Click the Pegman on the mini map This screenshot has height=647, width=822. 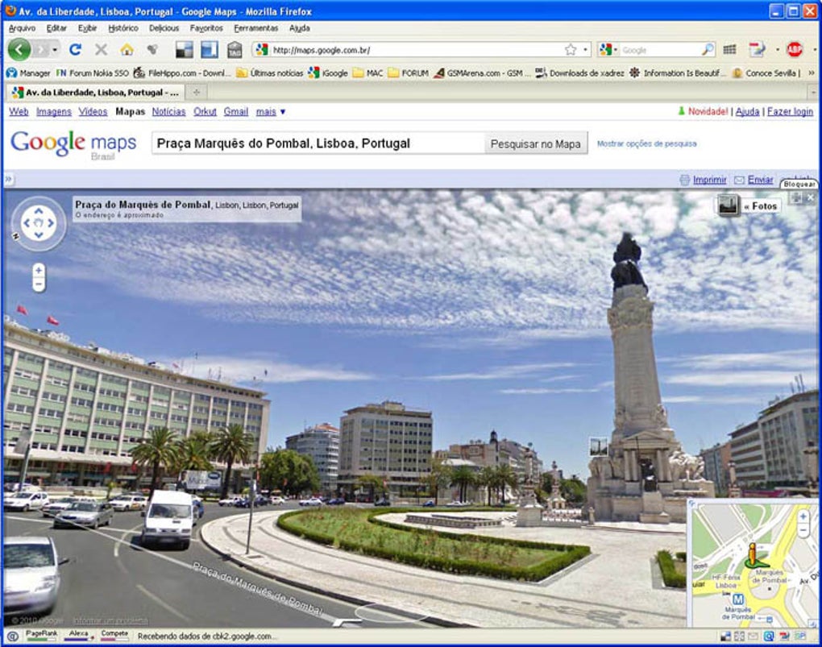coord(752,554)
